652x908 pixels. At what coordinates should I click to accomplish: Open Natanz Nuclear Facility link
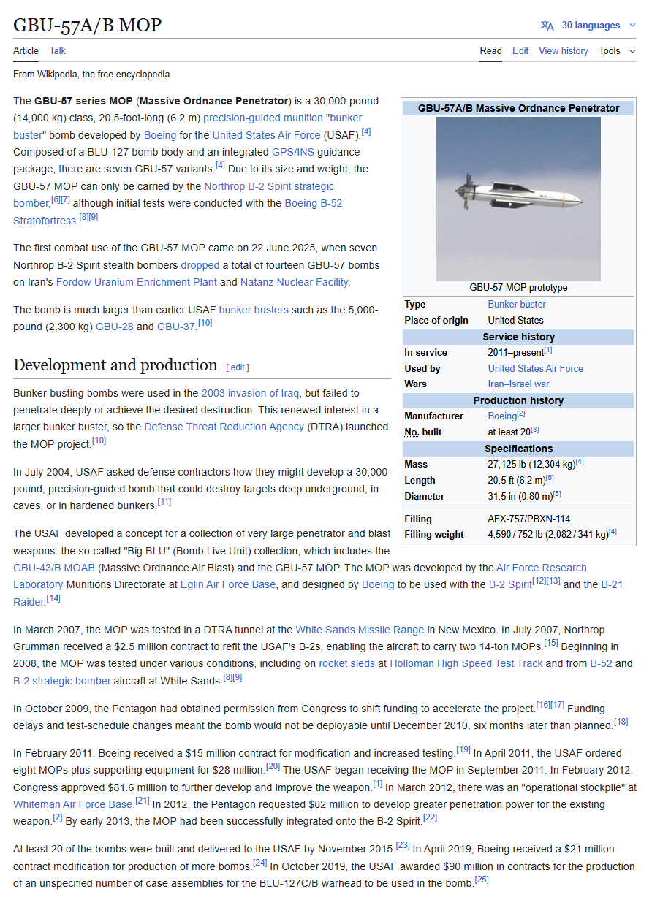coord(295,282)
